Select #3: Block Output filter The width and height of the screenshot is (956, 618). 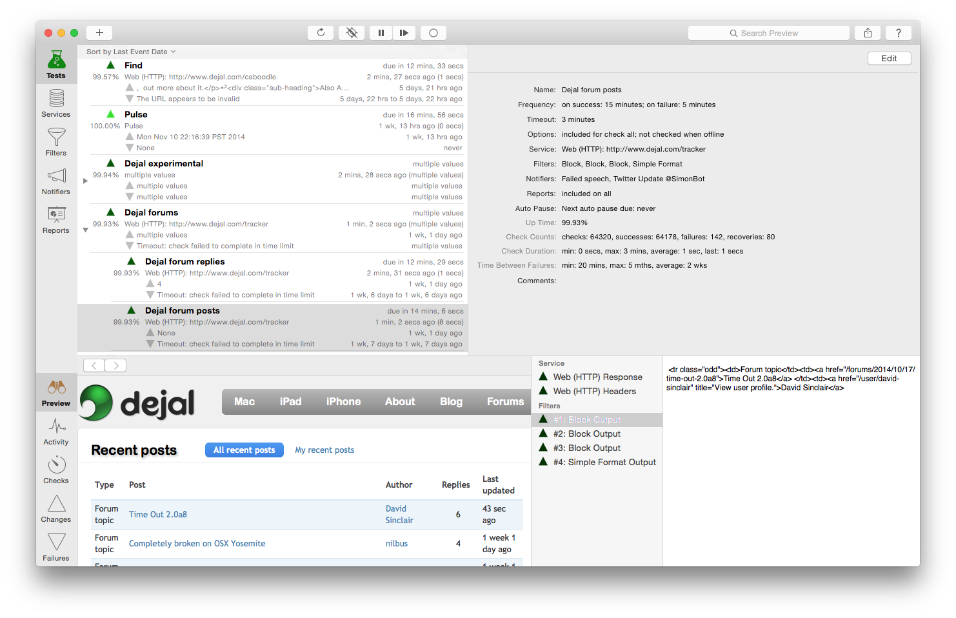597,448
